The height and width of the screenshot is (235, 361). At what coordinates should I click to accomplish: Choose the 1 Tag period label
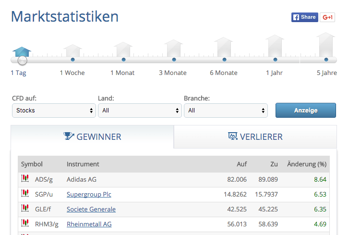coord(18,73)
